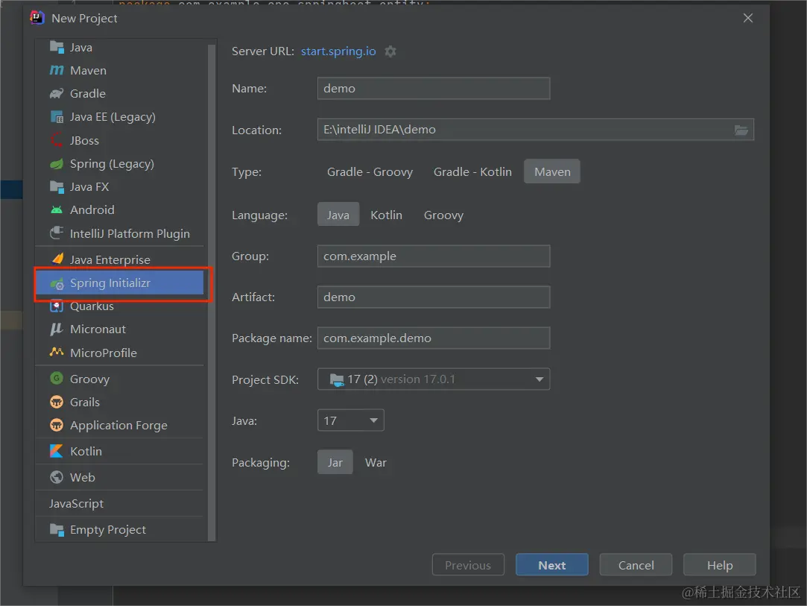Click the Groovy green G icon
The image size is (807, 606).
coord(57,379)
